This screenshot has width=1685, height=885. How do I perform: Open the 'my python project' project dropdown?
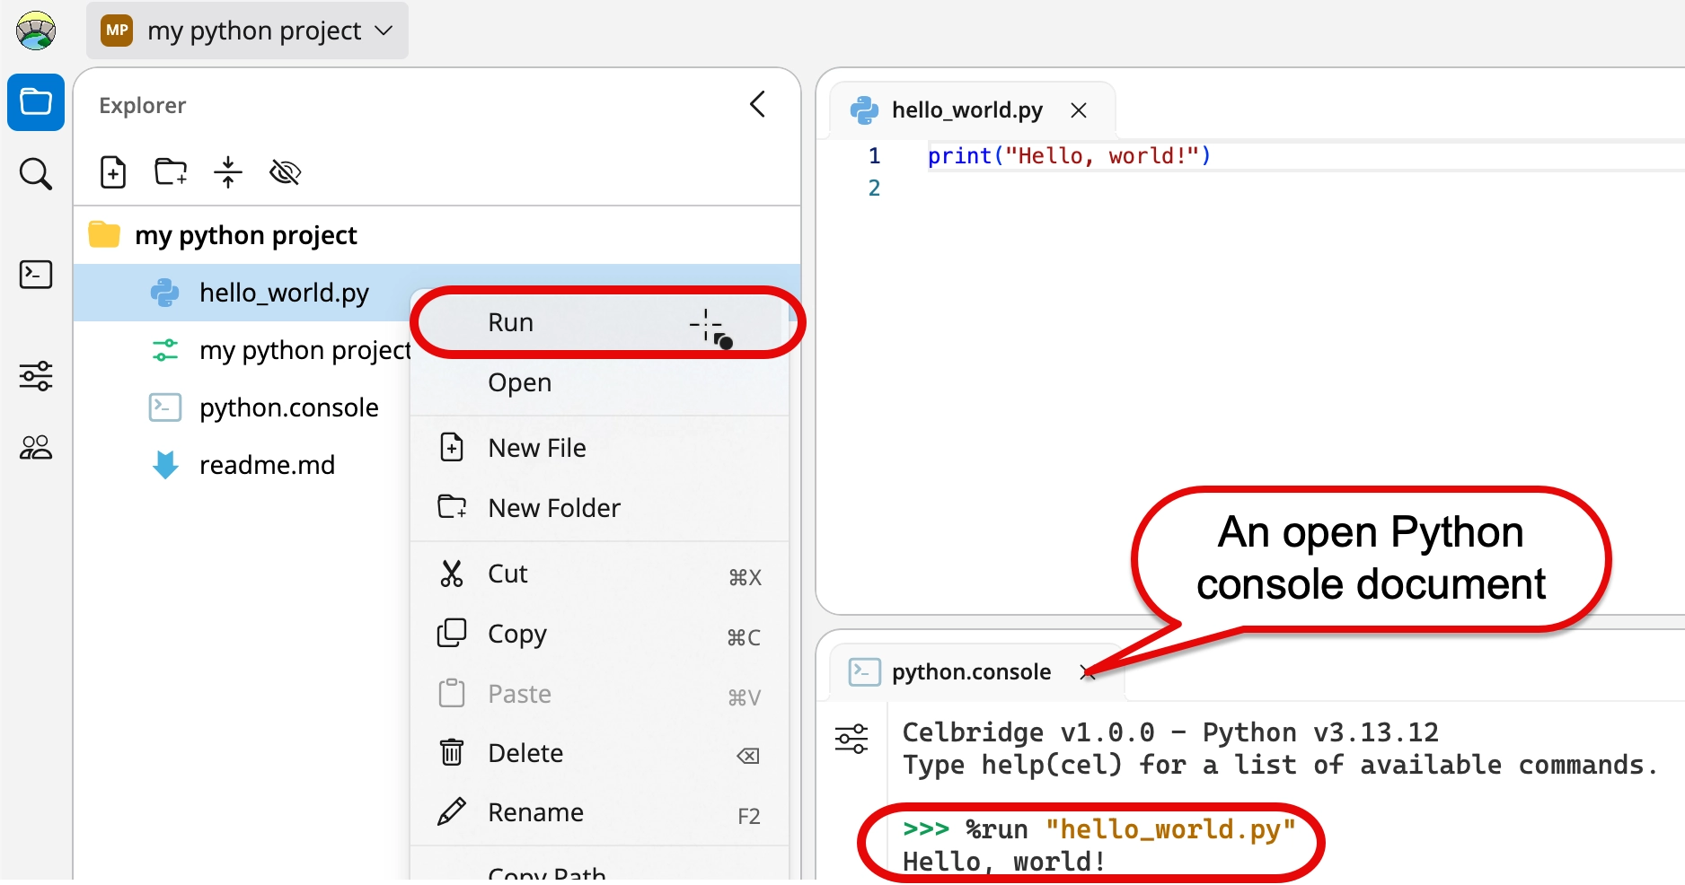tap(247, 31)
